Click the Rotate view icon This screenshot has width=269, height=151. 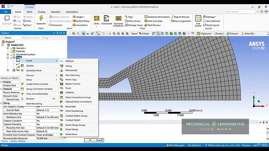103,34
